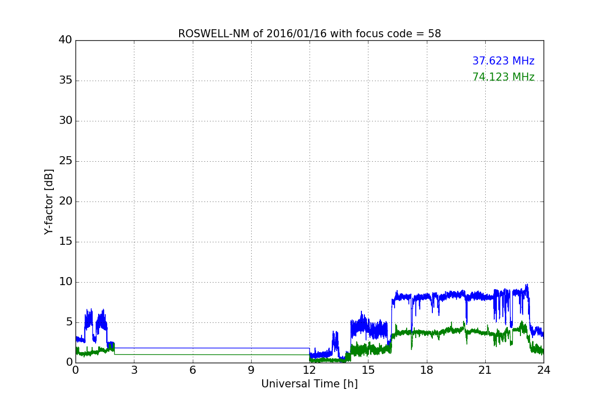Click y-axis tick label 15

(x=65, y=242)
